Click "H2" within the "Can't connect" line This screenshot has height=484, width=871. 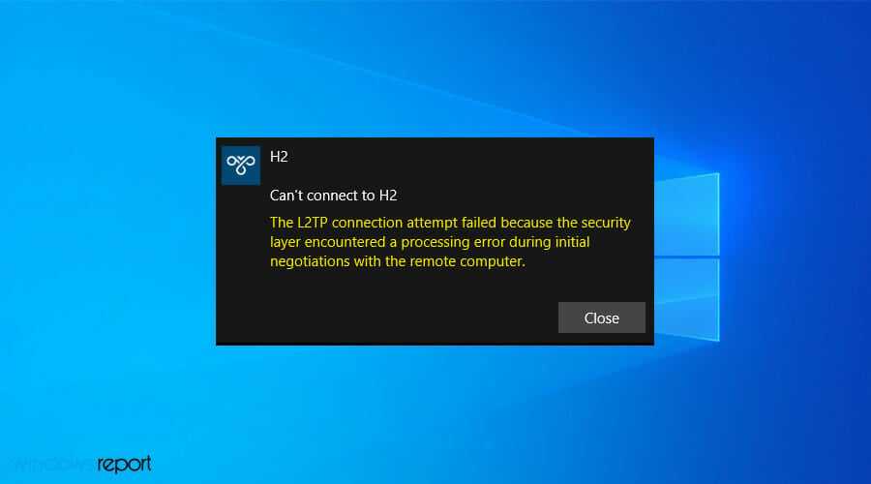(x=388, y=196)
